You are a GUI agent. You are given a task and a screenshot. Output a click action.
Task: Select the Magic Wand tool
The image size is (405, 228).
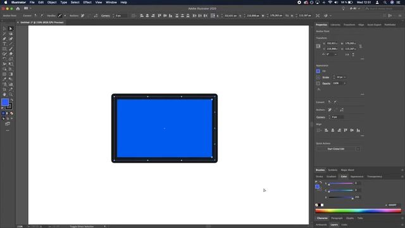point(4,34)
